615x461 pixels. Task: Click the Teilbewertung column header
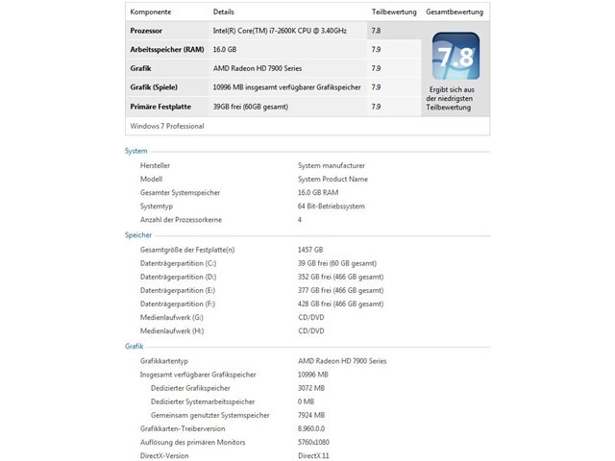[x=394, y=12]
